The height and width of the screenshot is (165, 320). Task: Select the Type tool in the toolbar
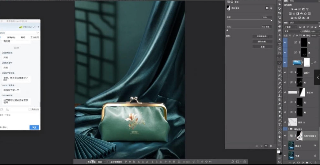click(x=280, y=124)
